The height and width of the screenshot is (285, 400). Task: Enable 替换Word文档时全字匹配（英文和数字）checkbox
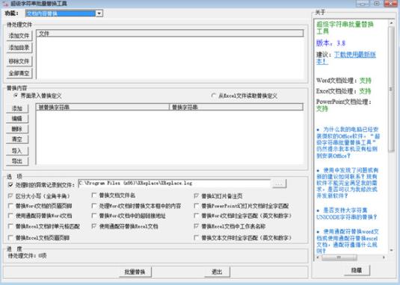pos(196,216)
